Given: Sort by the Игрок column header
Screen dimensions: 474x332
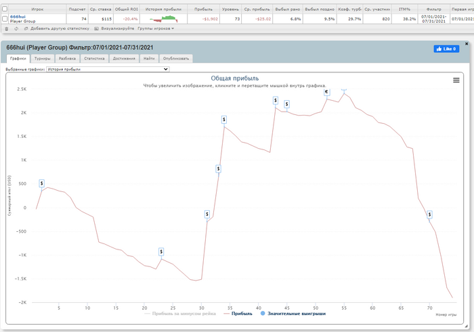Looking at the screenshot, I should coord(37,9).
